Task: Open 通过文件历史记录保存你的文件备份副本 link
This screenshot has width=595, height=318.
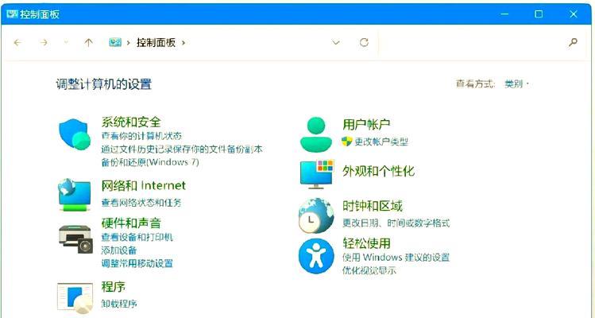Action: pos(182,149)
